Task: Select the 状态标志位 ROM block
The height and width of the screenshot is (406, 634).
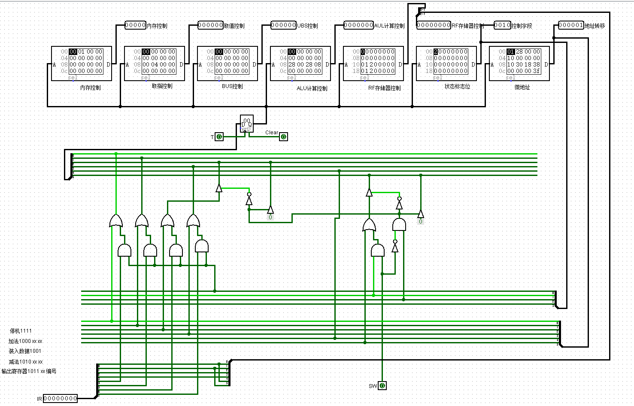Action: (x=446, y=64)
